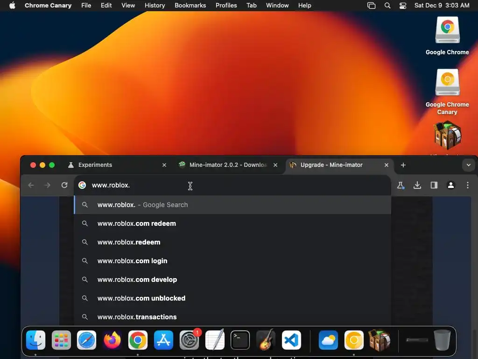Open the History menu
The width and height of the screenshot is (478, 359).
(x=155, y=5)
